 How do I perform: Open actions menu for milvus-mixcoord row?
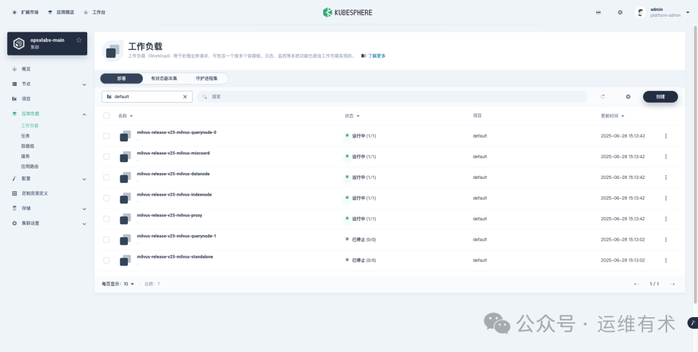click(x=666, y=157)
